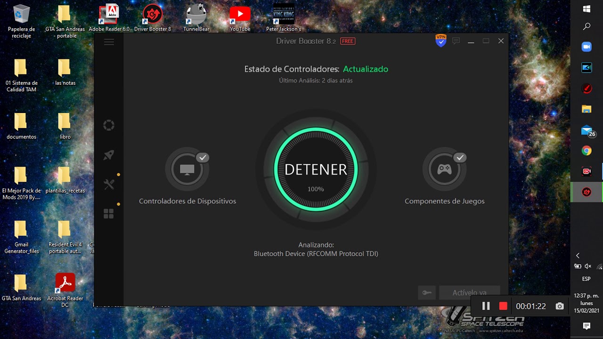The width and height of the screenshot is (603, 339).
Task: Stop the screen recording with red square
Action: [503, 306]
